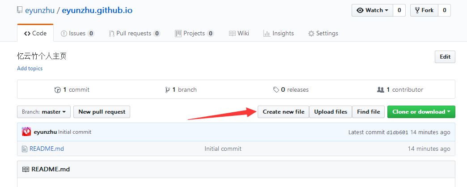View the 1 contributor link
This screenshot has width=467, height=187.
click(x=400, y=89)
